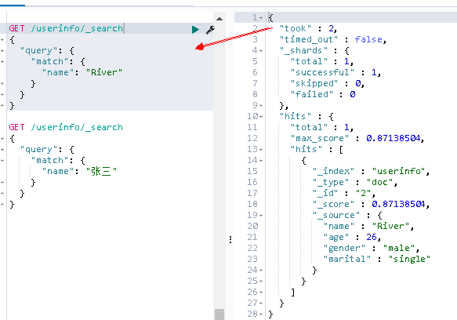Collapse the "_shards" block on line 4

261,51
